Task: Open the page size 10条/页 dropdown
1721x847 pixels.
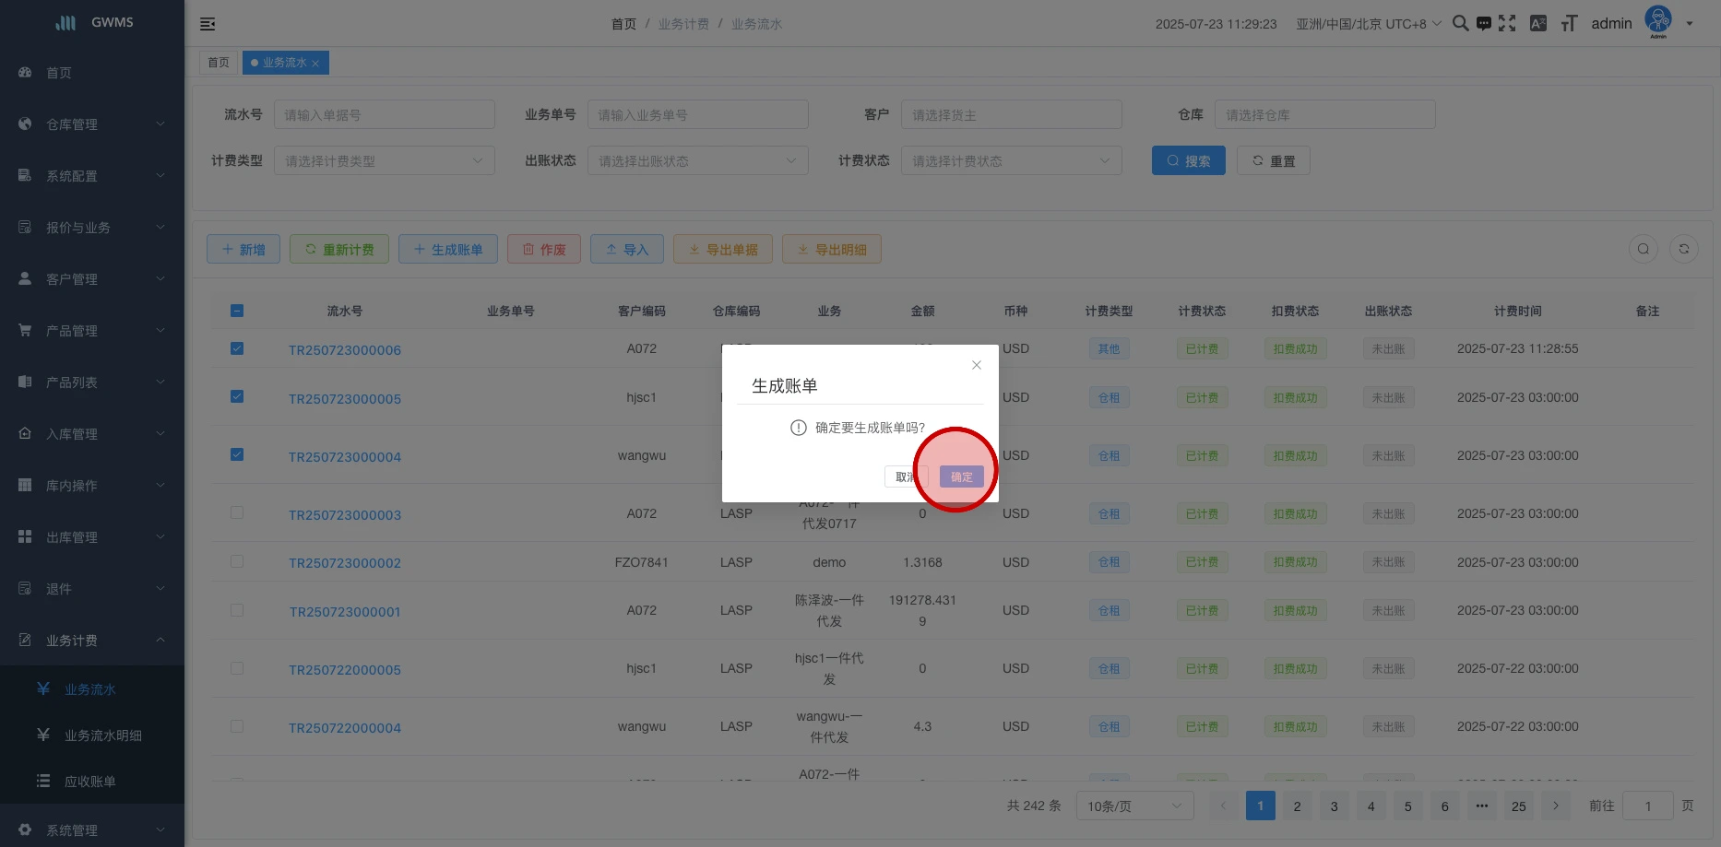Action: (1133, 806)
